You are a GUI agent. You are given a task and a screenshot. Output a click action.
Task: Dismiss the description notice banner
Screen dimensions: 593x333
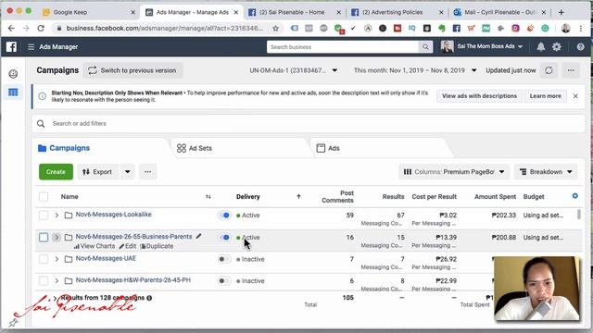tap(575, 96)
